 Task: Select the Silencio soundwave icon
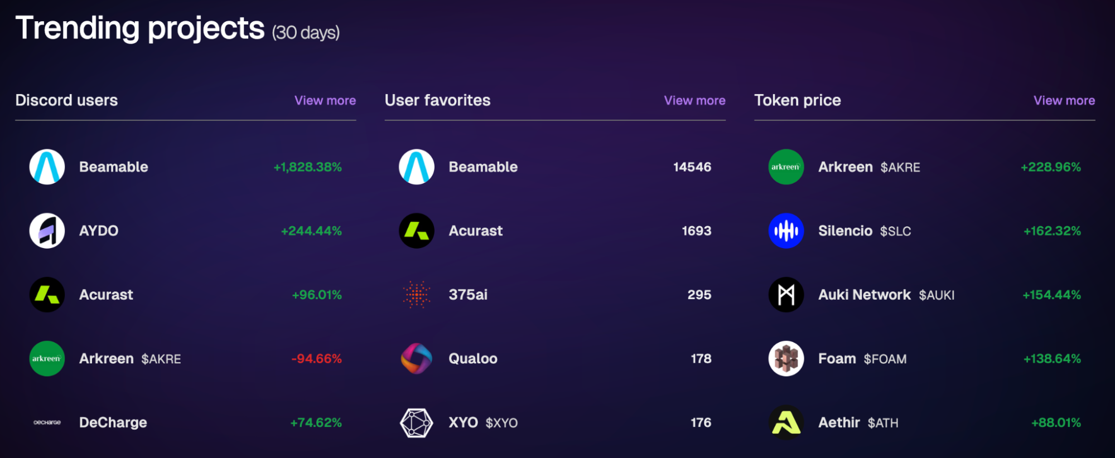pos(786,231)
